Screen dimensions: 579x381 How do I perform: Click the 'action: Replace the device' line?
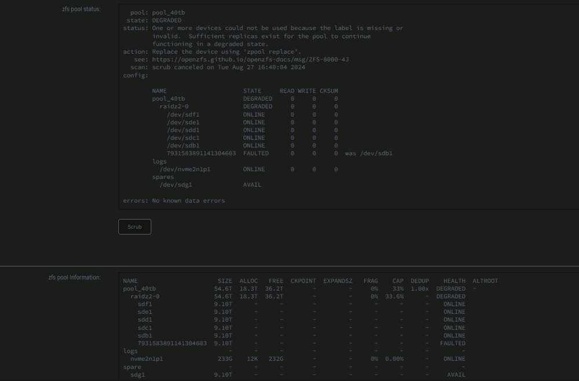click(x=212, y=51)
